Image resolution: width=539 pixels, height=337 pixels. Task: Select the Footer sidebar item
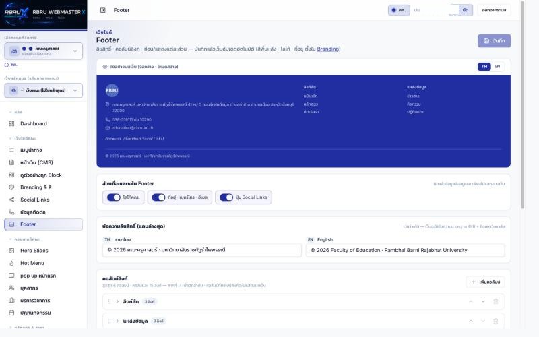(43, 224)
